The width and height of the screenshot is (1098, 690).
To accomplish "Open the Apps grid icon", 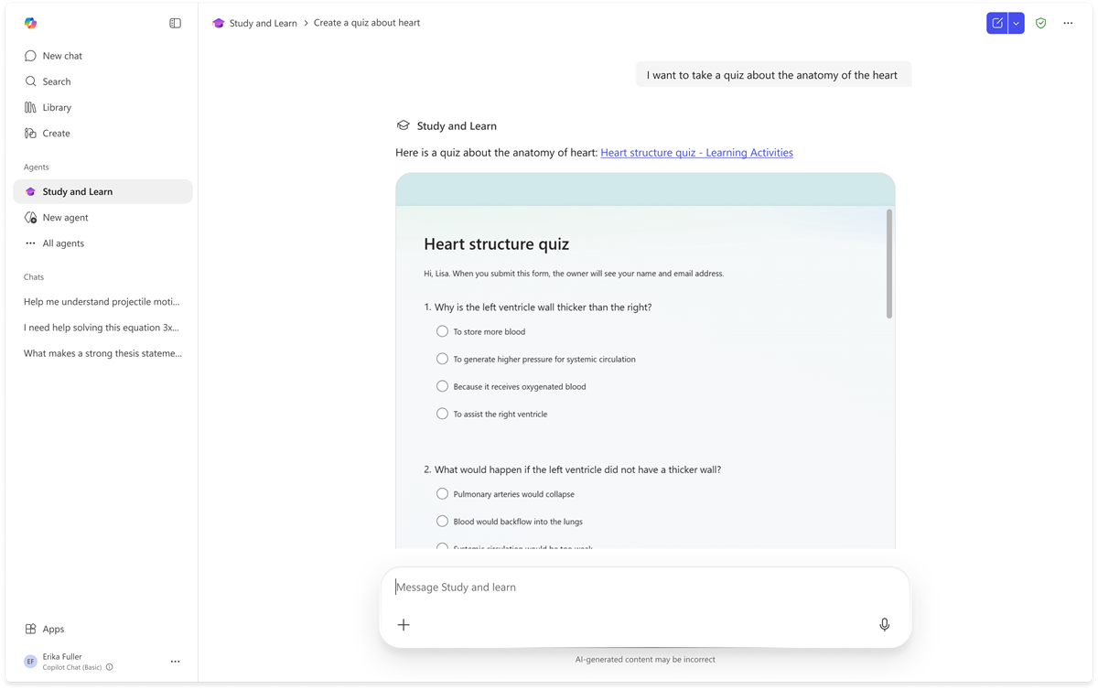I will pos(30,629).
